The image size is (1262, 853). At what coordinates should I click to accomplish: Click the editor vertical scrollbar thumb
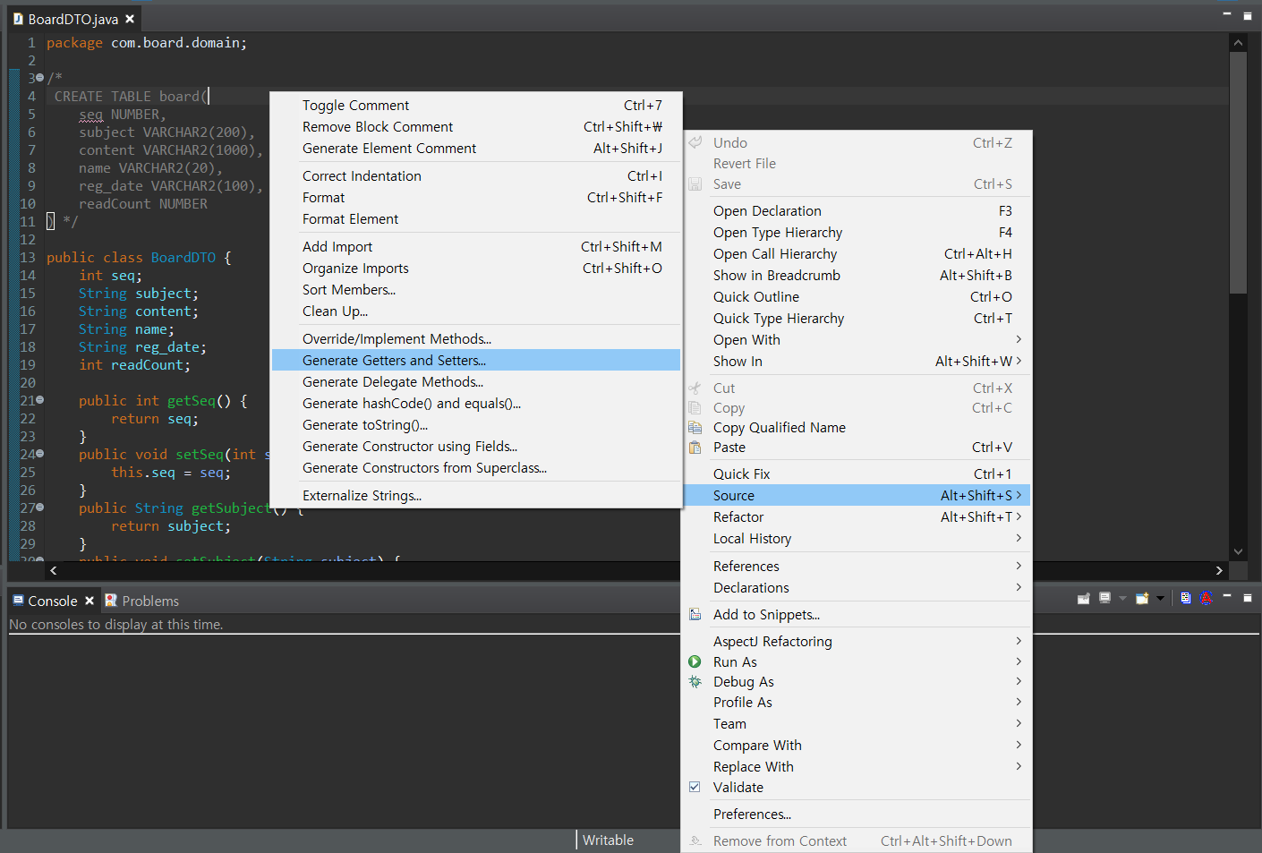pos(1238,172)
